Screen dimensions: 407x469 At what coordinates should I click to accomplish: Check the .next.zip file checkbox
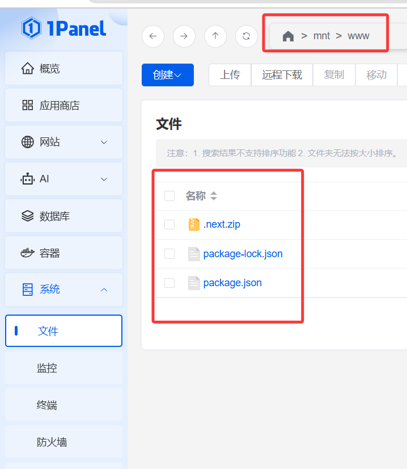click(x=169, y=224)
